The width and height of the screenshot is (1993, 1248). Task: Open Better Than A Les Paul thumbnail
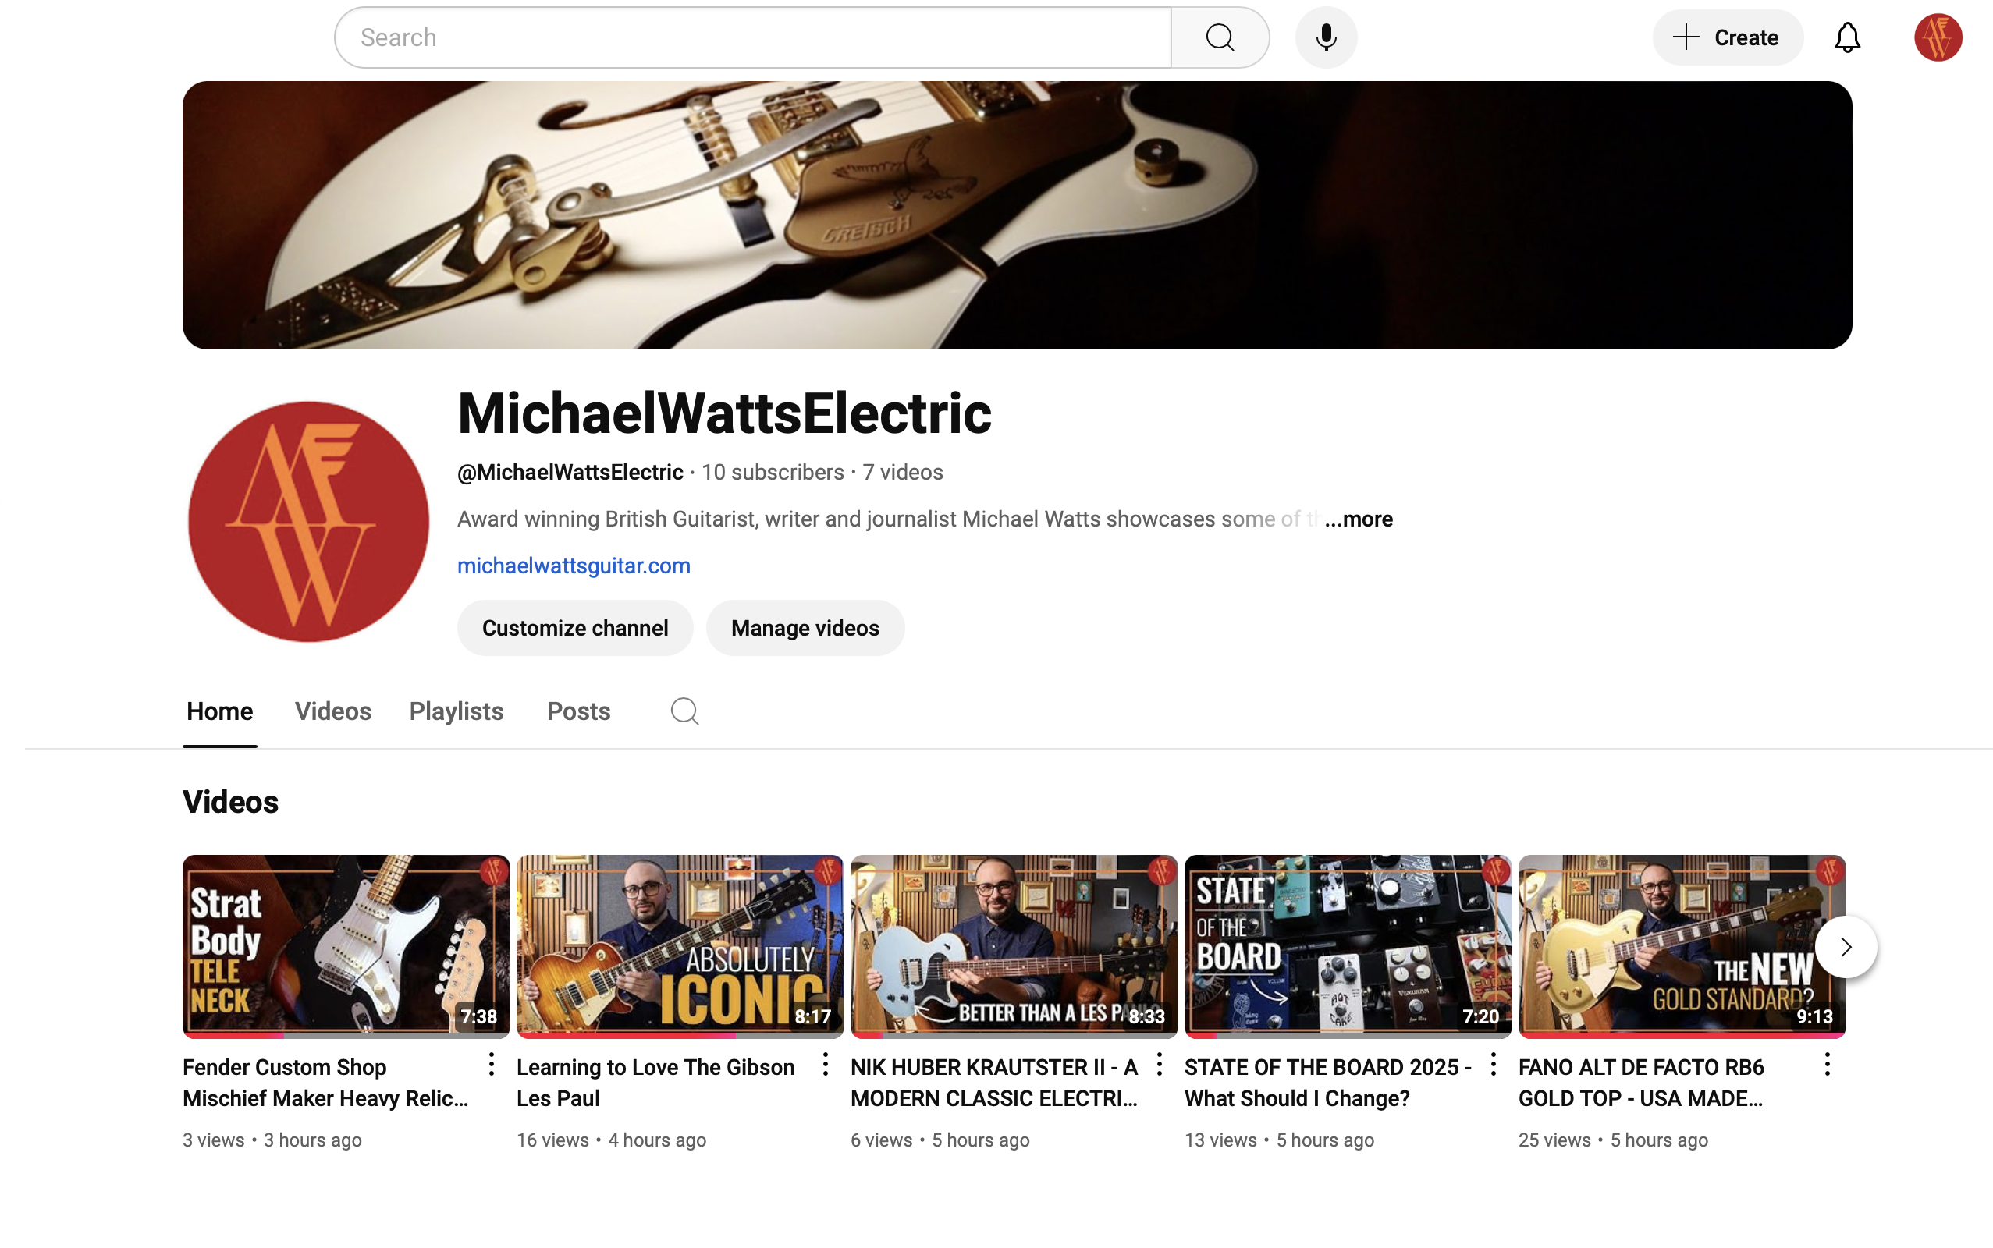[x=1014, y=946]
